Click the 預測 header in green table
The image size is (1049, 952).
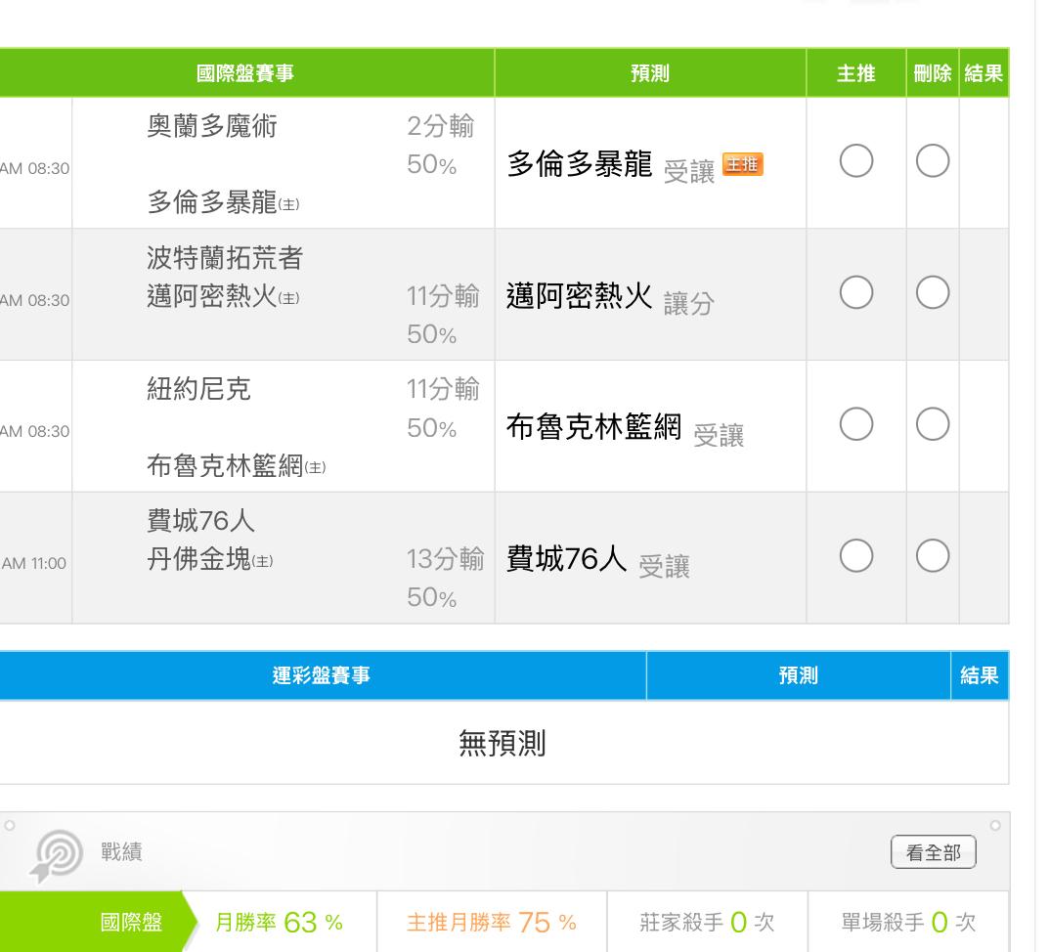pyautogui.click(x=650, y=73)
